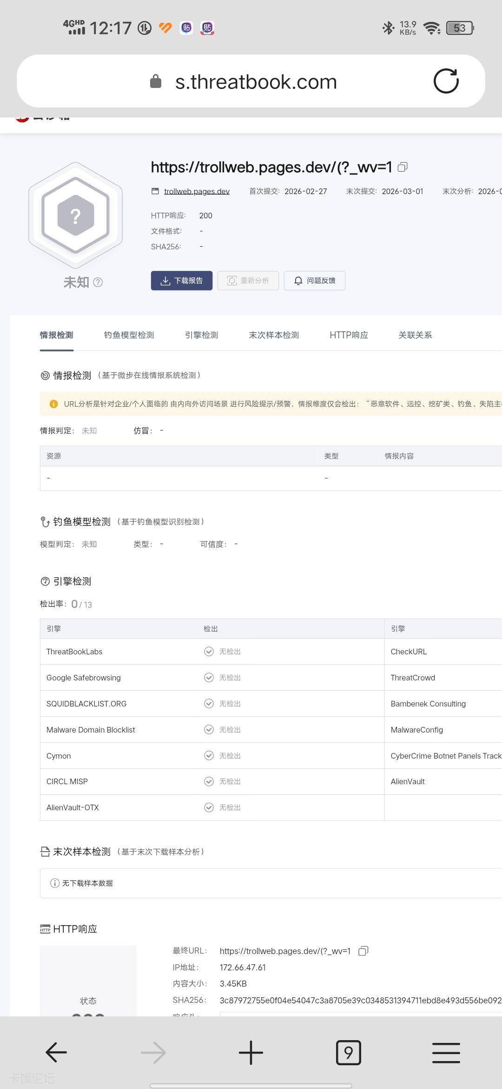
Task: Select the 末次样本检测 tab
Action: pos(274,335)
